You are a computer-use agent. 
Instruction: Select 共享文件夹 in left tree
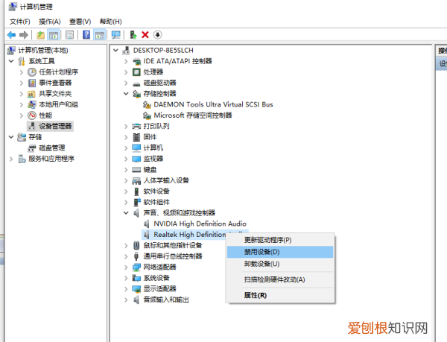click(x=55, y=93)
